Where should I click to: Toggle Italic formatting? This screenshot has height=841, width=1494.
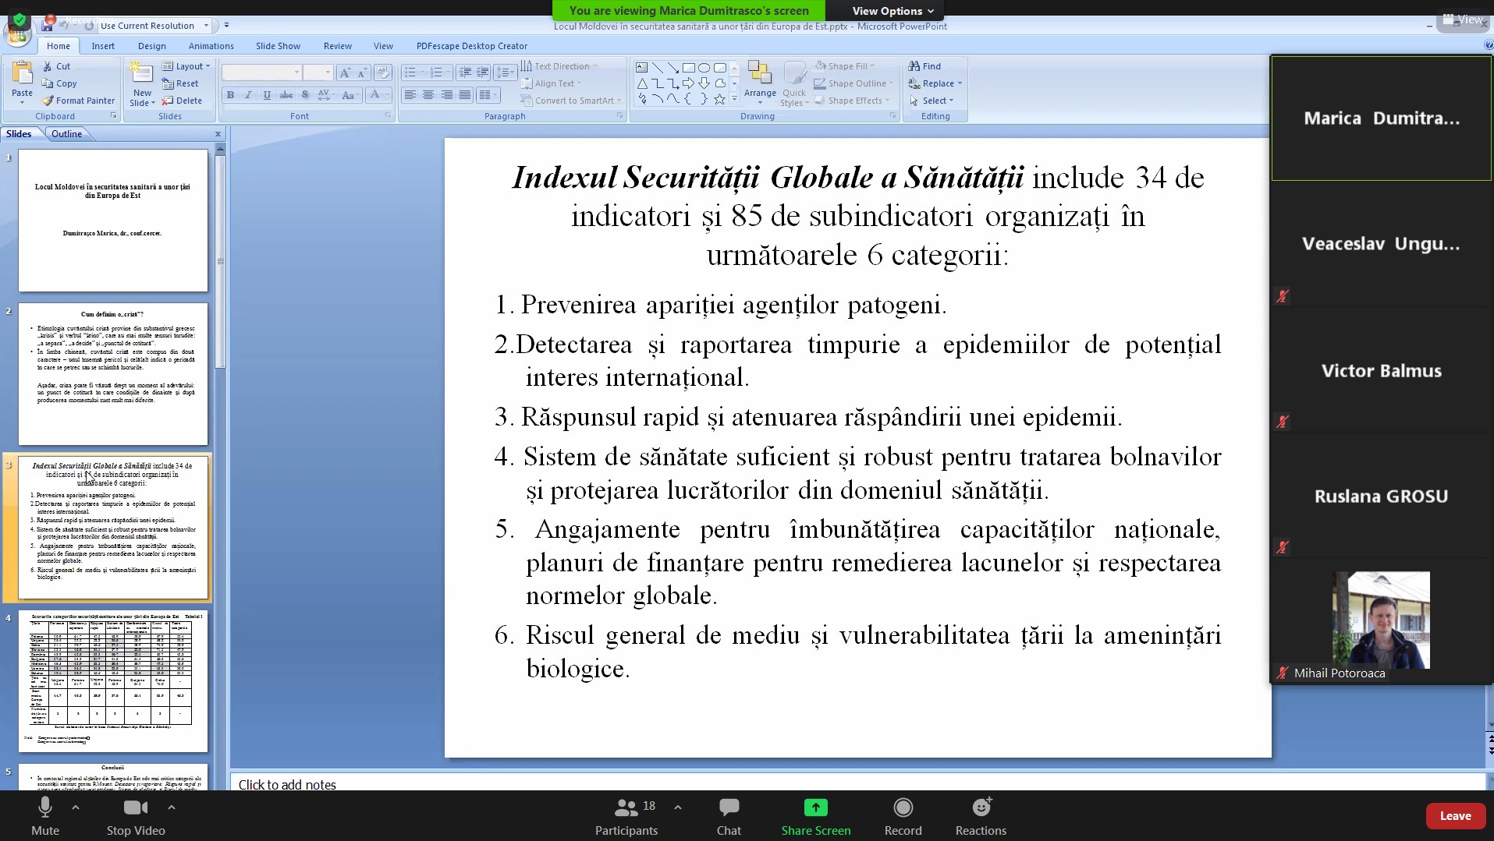pyautogui.click(x=248, y=95)
